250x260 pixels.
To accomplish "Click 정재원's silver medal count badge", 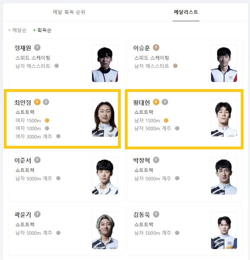I will (37, 47).
